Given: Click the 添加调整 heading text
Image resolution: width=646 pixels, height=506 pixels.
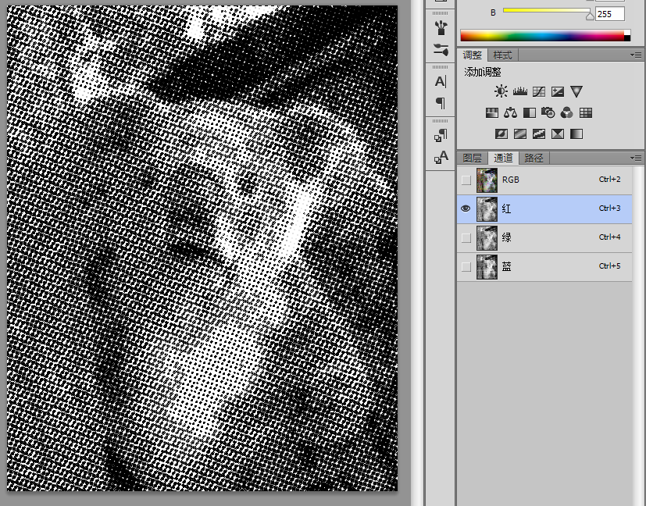Looking at the screenshot, I should [x=483, y=72].
